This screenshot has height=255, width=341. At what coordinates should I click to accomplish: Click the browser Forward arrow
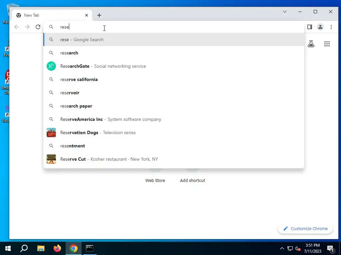click(x=27, y=27)
